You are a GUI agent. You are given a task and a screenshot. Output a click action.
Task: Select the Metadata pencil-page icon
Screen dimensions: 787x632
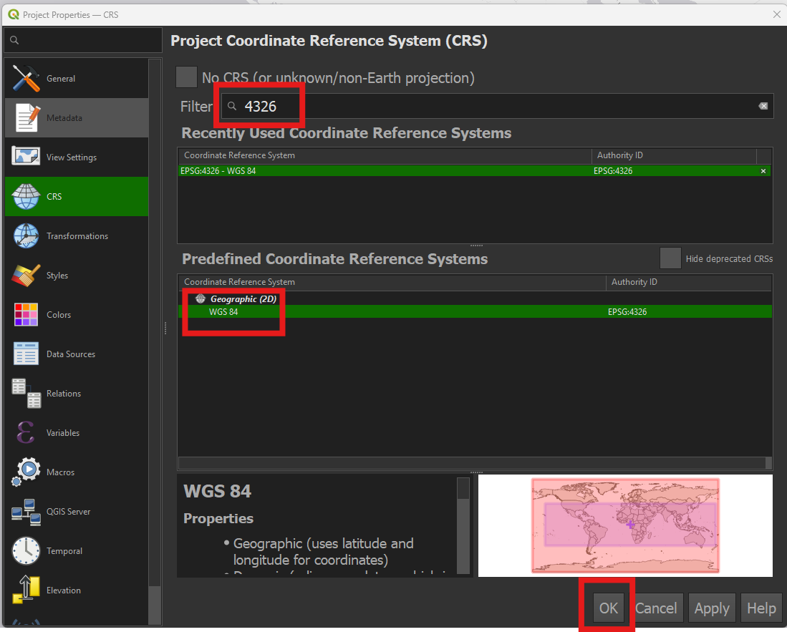pos(28,118)
